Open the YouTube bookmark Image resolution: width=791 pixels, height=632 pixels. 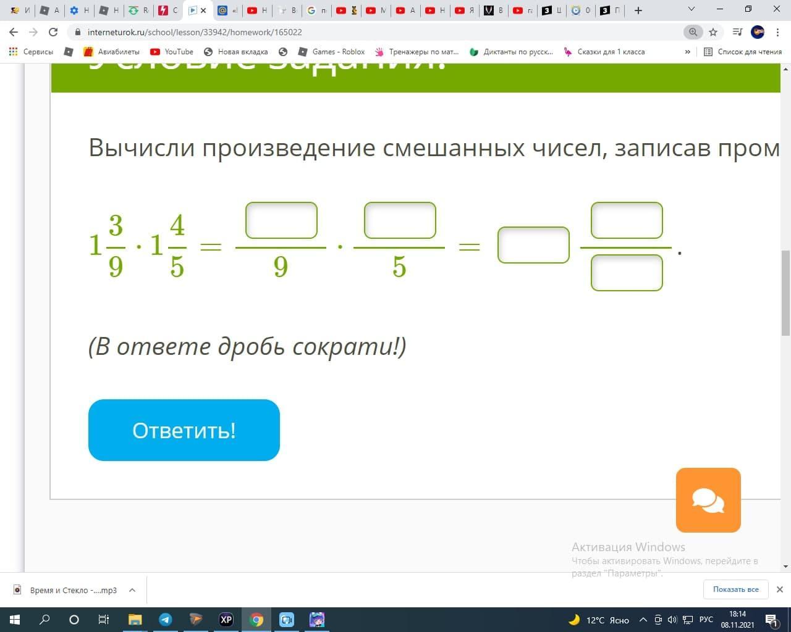point(172,52)
